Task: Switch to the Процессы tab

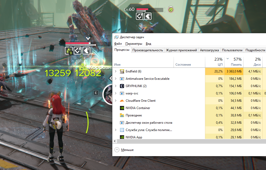Action: coord(122,50)
